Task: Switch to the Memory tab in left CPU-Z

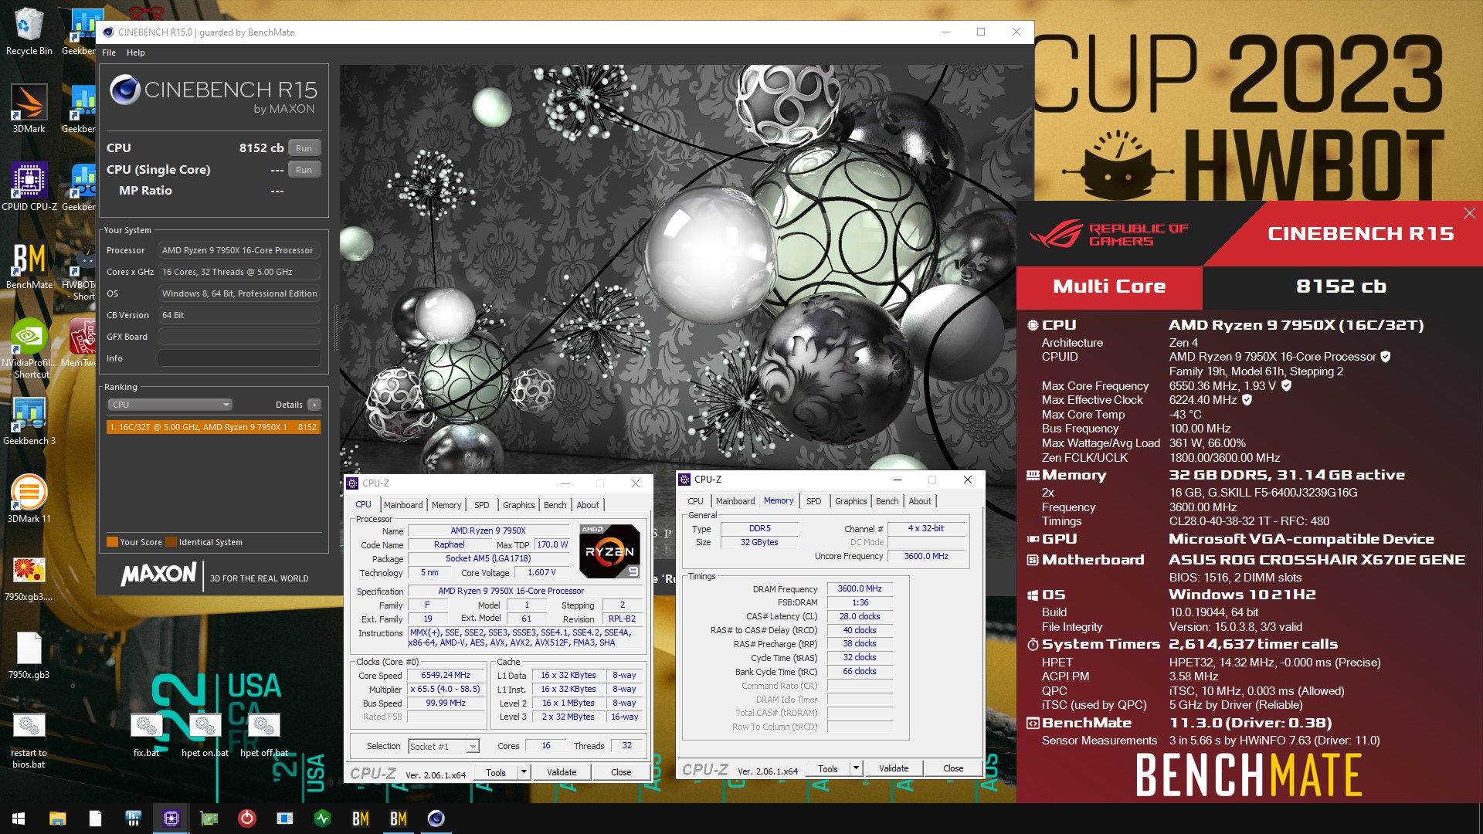Action: pyautogui.click(x=446, y=505)
